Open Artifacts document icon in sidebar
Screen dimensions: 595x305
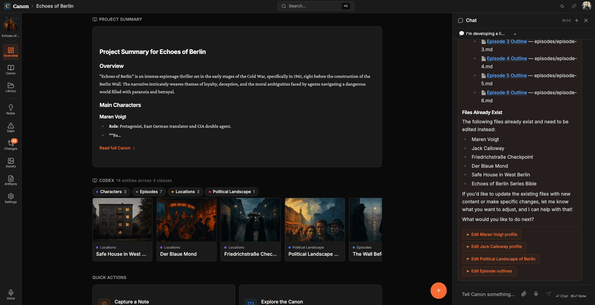[11, 180]
